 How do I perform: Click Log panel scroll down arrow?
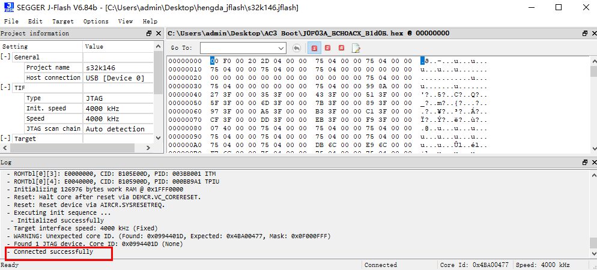pyautogui.click(x=593, y=253)
